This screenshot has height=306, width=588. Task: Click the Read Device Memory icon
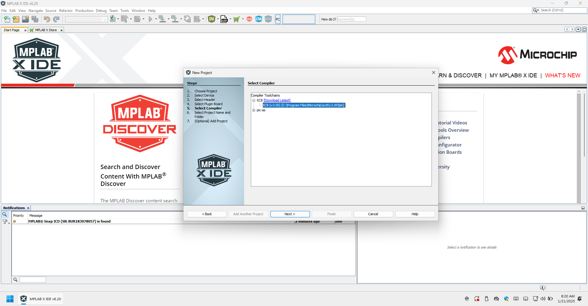175,19
